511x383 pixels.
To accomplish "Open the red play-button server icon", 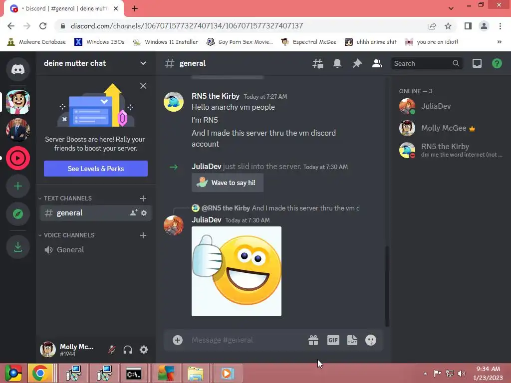I will tap(18, 158).
